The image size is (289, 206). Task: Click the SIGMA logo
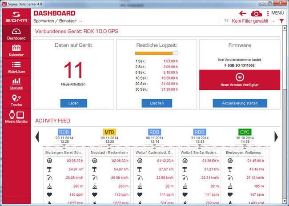point(16,17)
